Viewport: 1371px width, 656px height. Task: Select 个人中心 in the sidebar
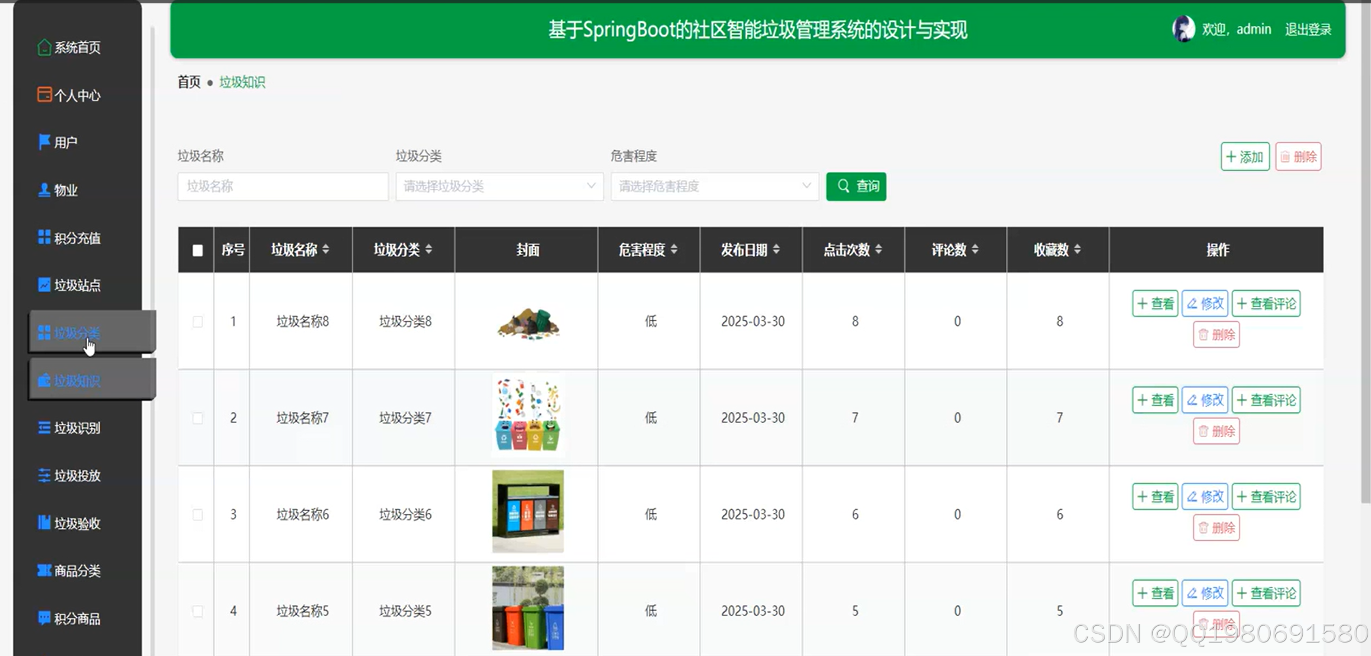pos(77,95)
